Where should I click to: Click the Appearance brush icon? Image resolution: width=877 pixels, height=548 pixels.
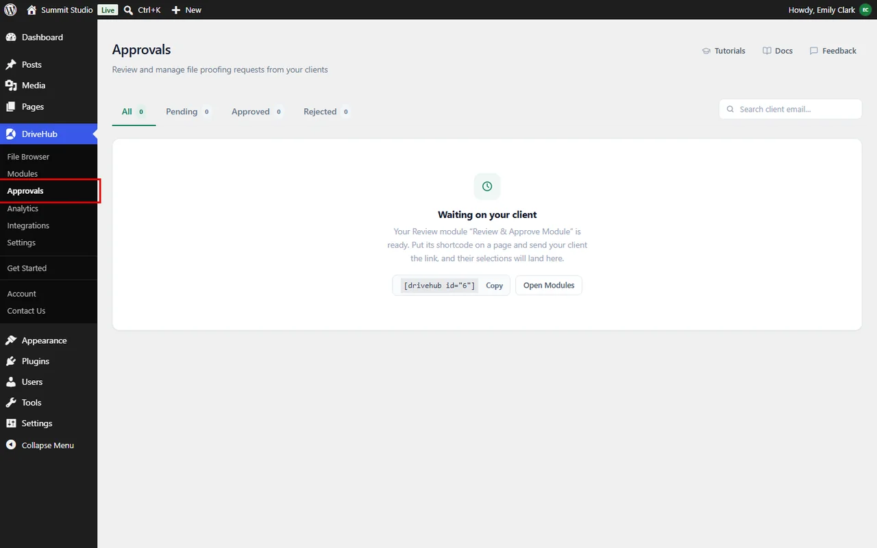[11, 340]
